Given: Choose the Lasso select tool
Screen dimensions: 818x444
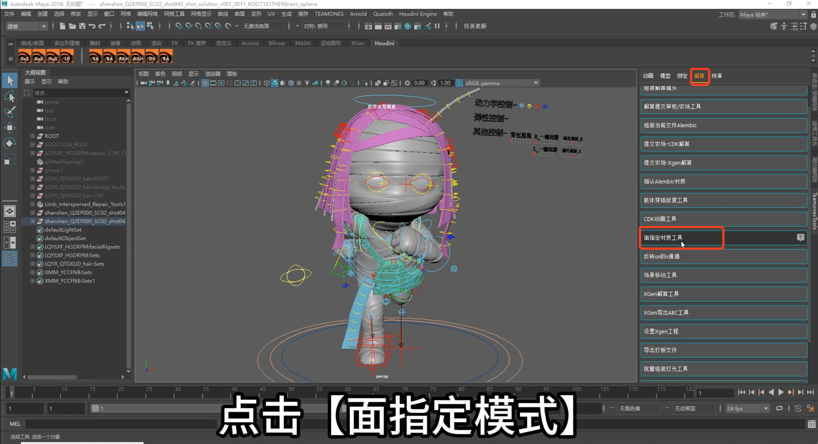Looking at the screenshot, I should 9,97.
